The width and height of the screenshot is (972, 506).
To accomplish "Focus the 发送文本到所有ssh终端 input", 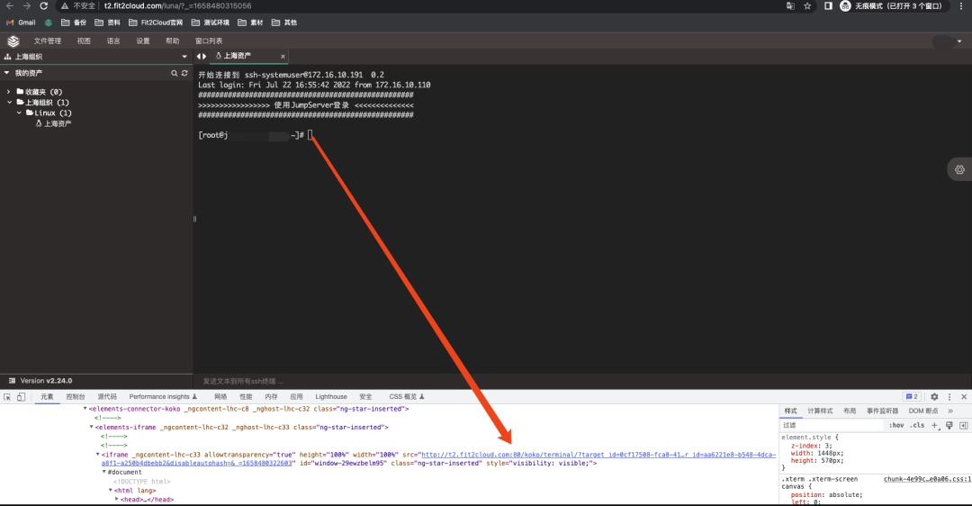I will (x=582, y=382).
